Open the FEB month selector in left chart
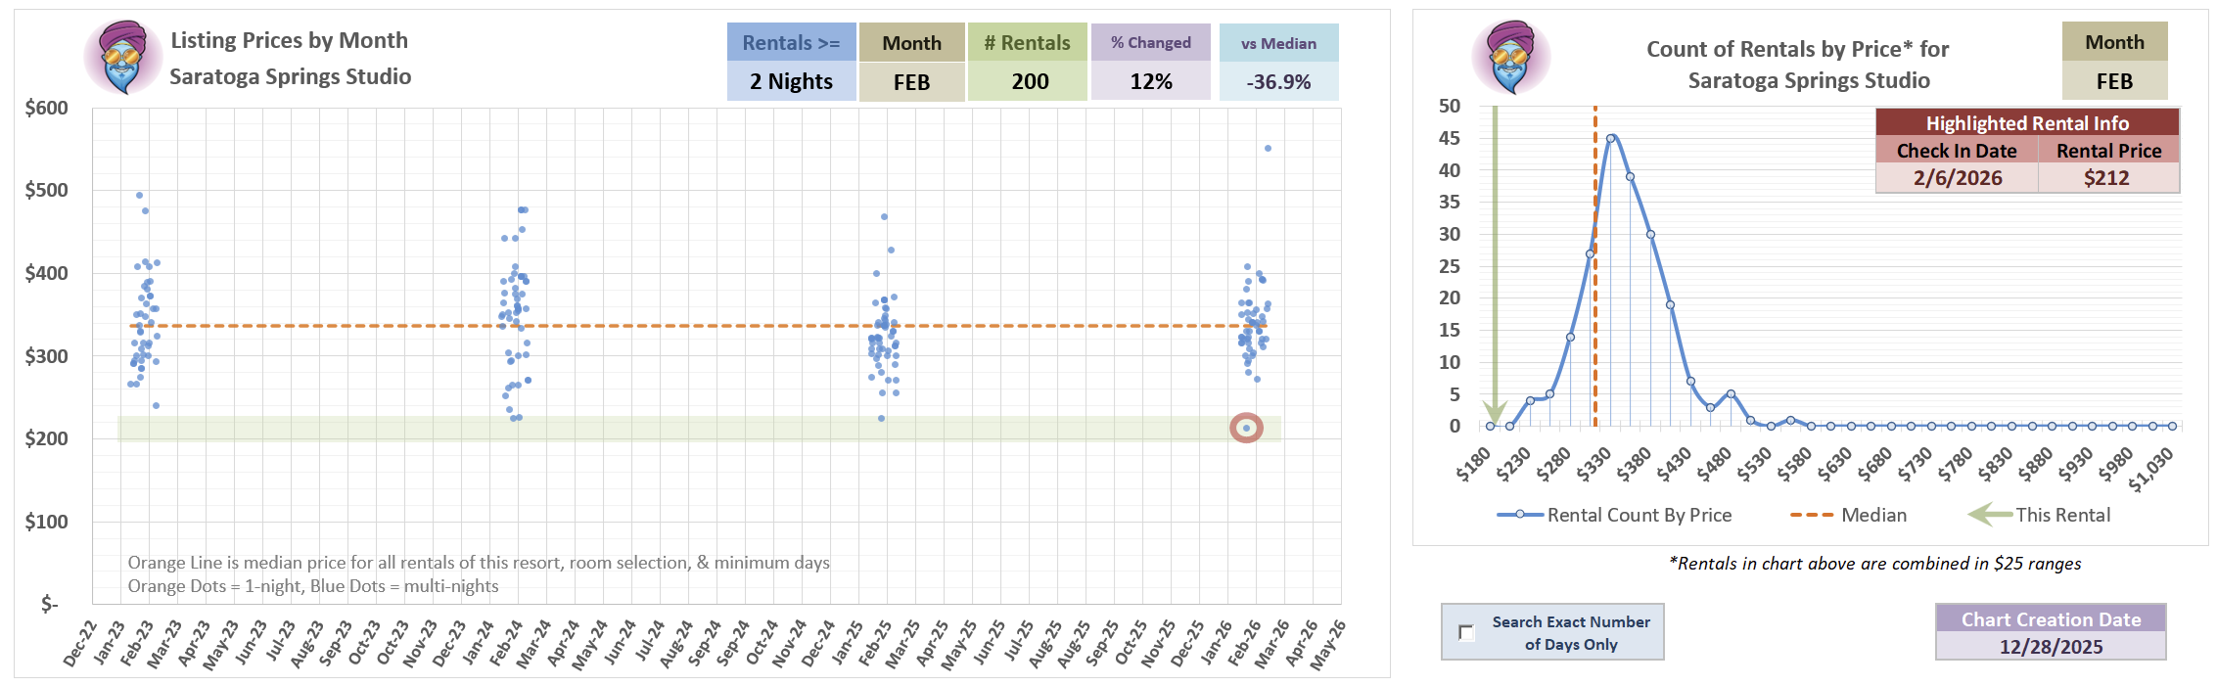Image resolution: width=2217 pixels, height=686 pixels. click(x=911, y=82)
